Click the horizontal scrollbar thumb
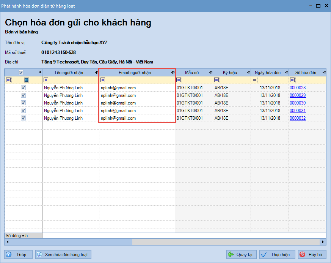The height and width of the screenshot is (263, 331). point(226,242)
